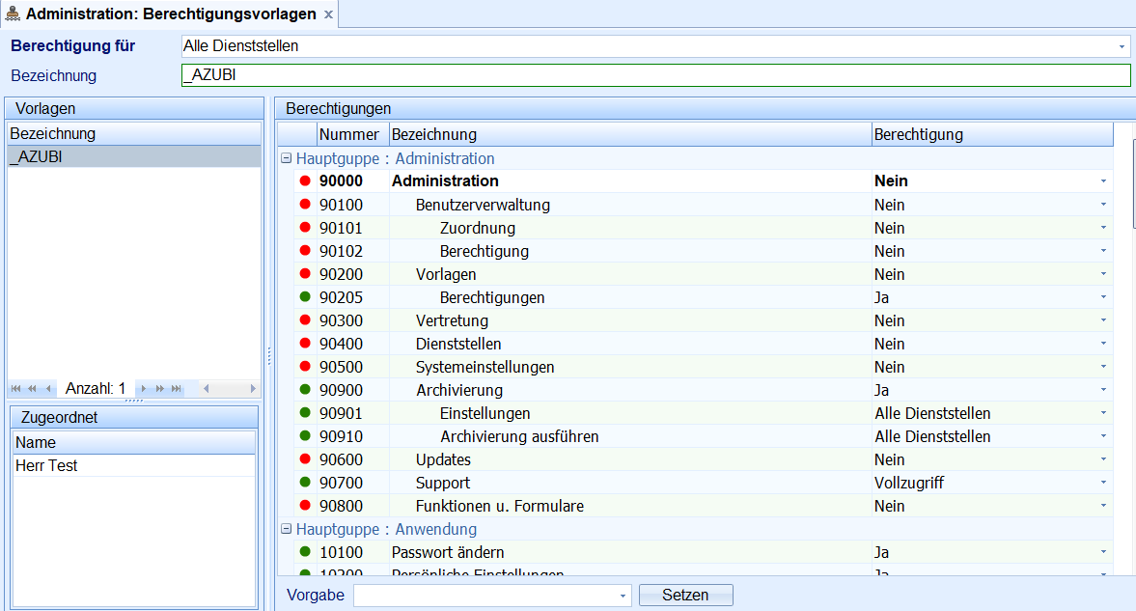
Task: Open the Vorgabe combo box
Action: tap(623, 596)
